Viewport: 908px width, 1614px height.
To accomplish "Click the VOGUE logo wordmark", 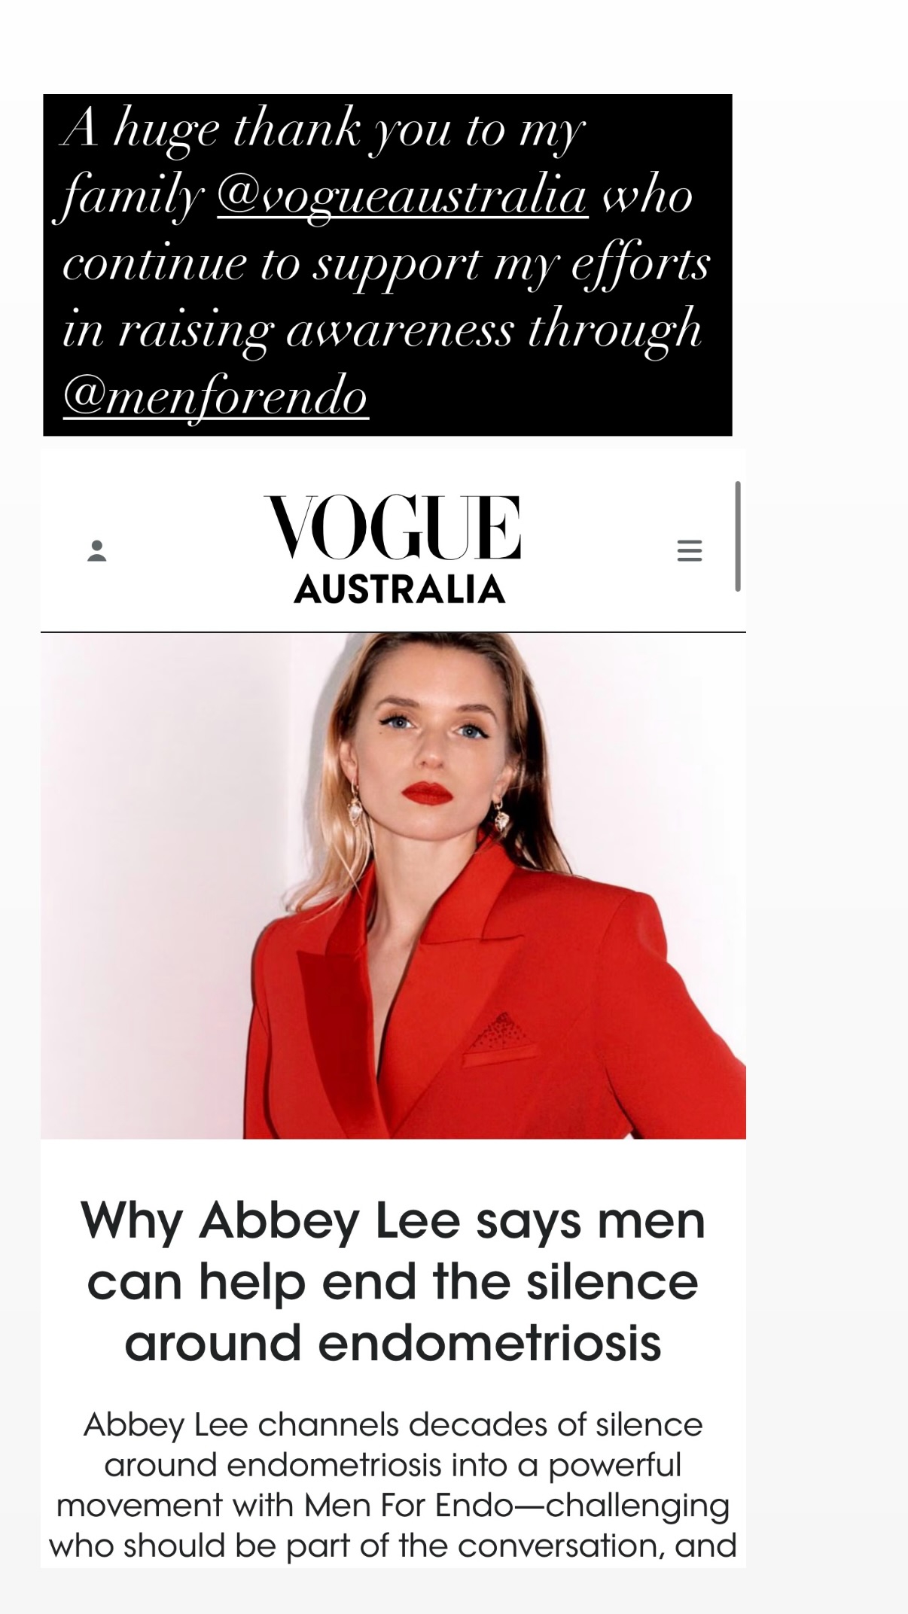I will tap(392, 527).
